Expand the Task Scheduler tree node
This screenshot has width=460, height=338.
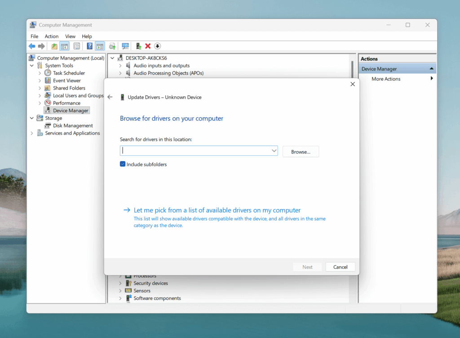tap(40, 73)
